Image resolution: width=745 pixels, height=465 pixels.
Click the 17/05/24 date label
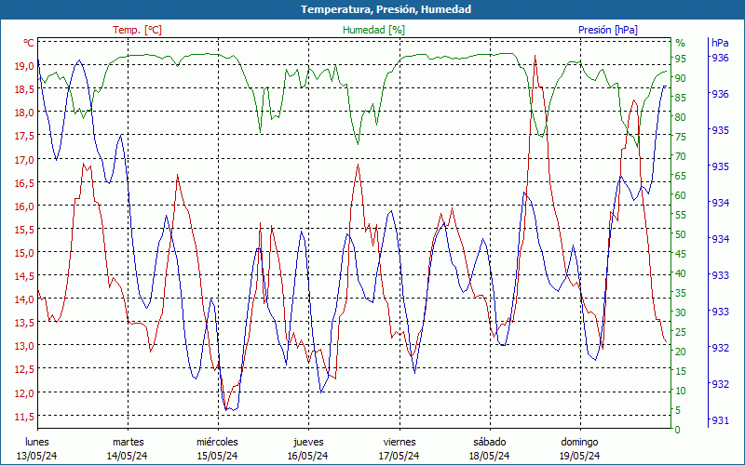[x=400, y=456]
